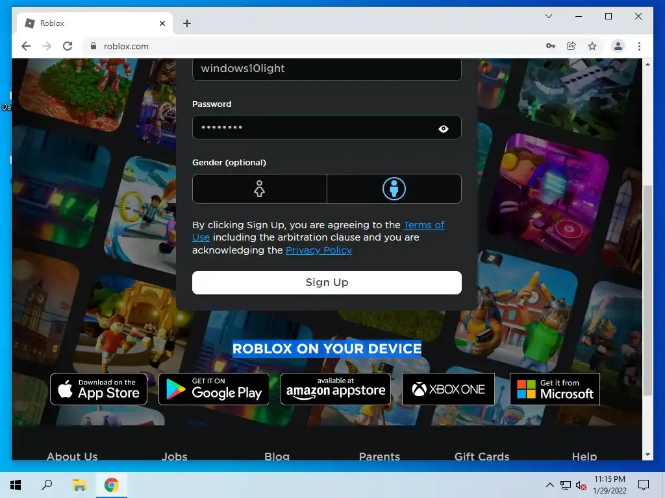The image size is (665, 498).
Task: Click the Amazon Appstore badge
Action: tap(336, 389)
